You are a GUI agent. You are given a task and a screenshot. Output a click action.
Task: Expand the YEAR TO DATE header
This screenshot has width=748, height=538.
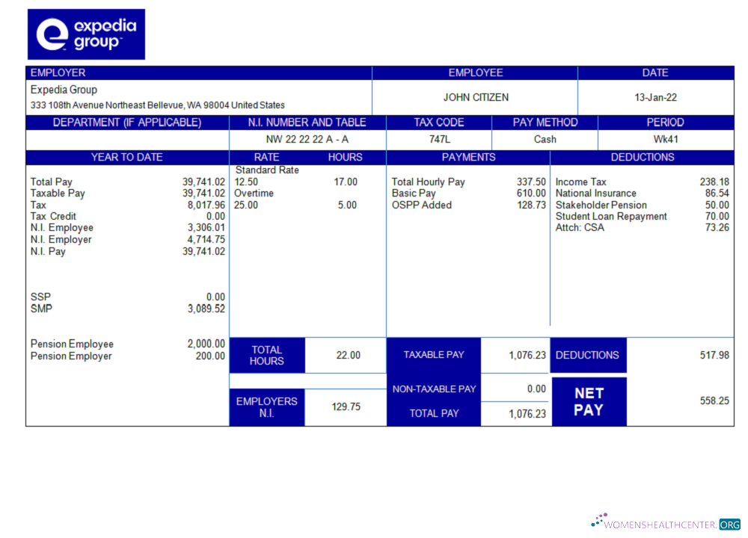pos(127,157)
